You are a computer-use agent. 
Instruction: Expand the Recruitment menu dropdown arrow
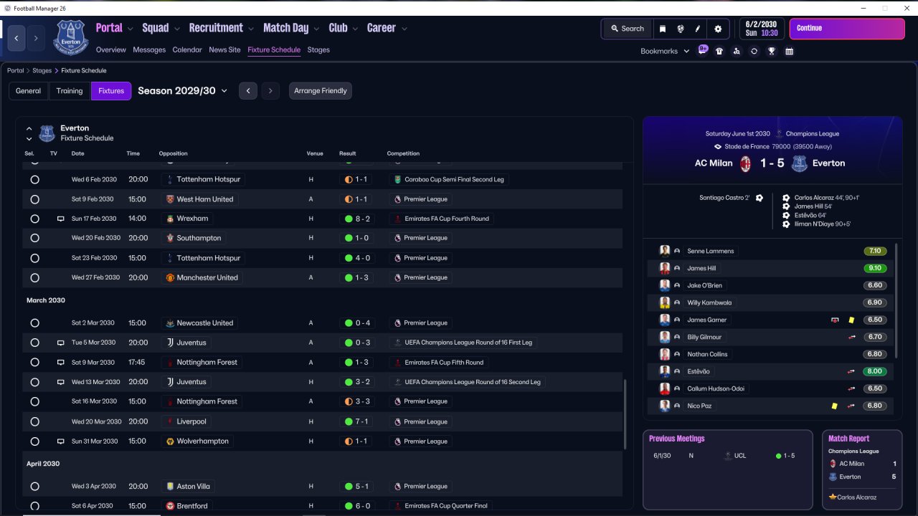(x=251, y=29)
